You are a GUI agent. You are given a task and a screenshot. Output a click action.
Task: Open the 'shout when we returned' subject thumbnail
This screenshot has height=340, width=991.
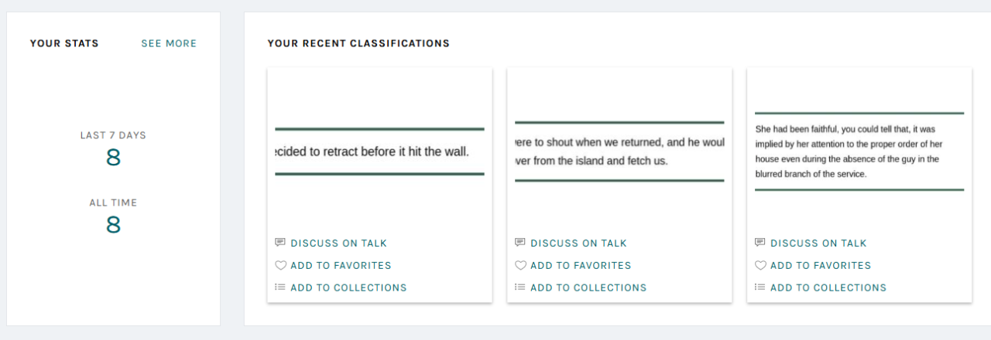(619, 151)
